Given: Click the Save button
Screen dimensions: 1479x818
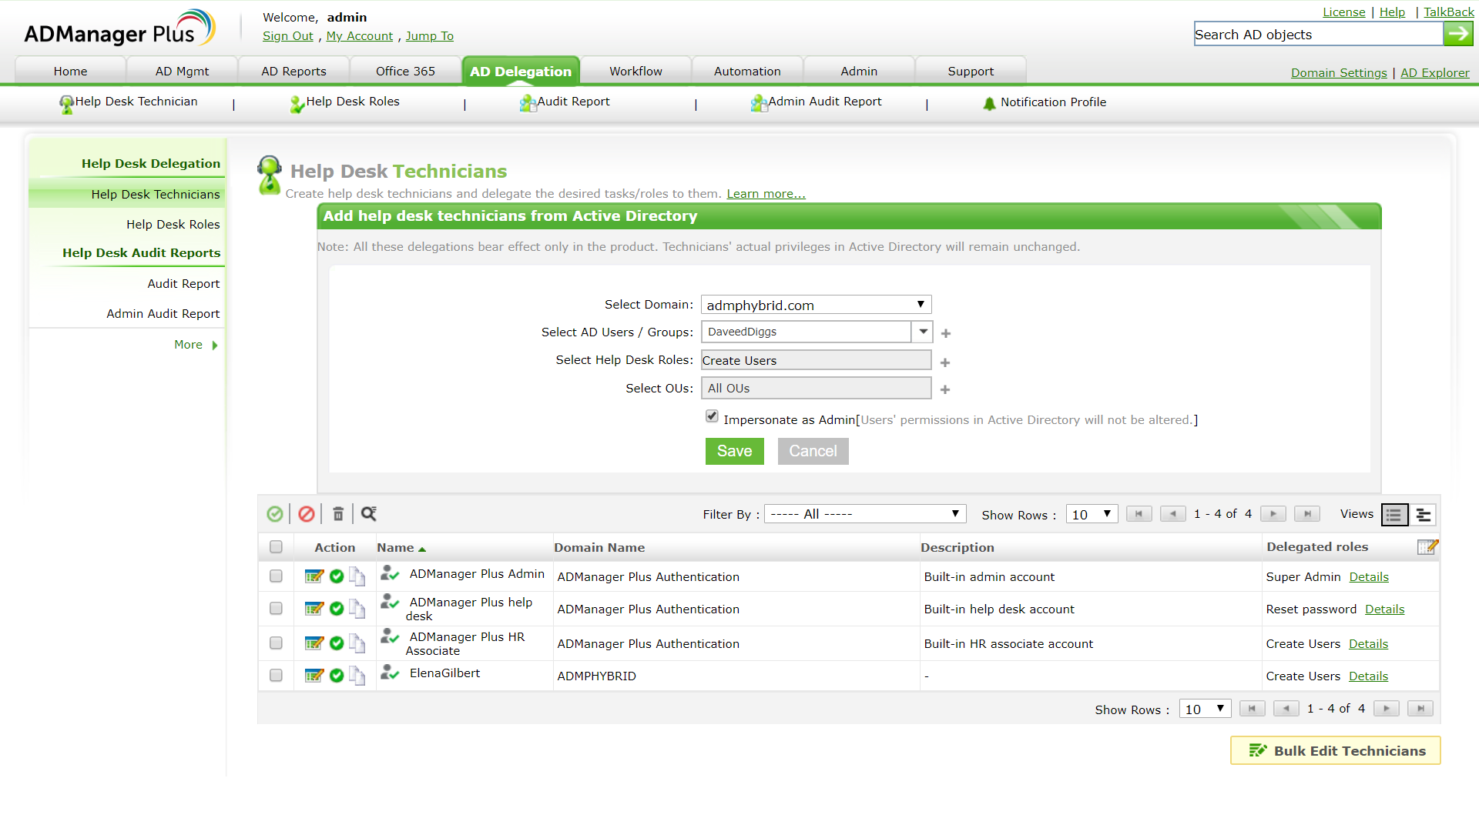Looking at the screenshot, I should pos(734,451).
